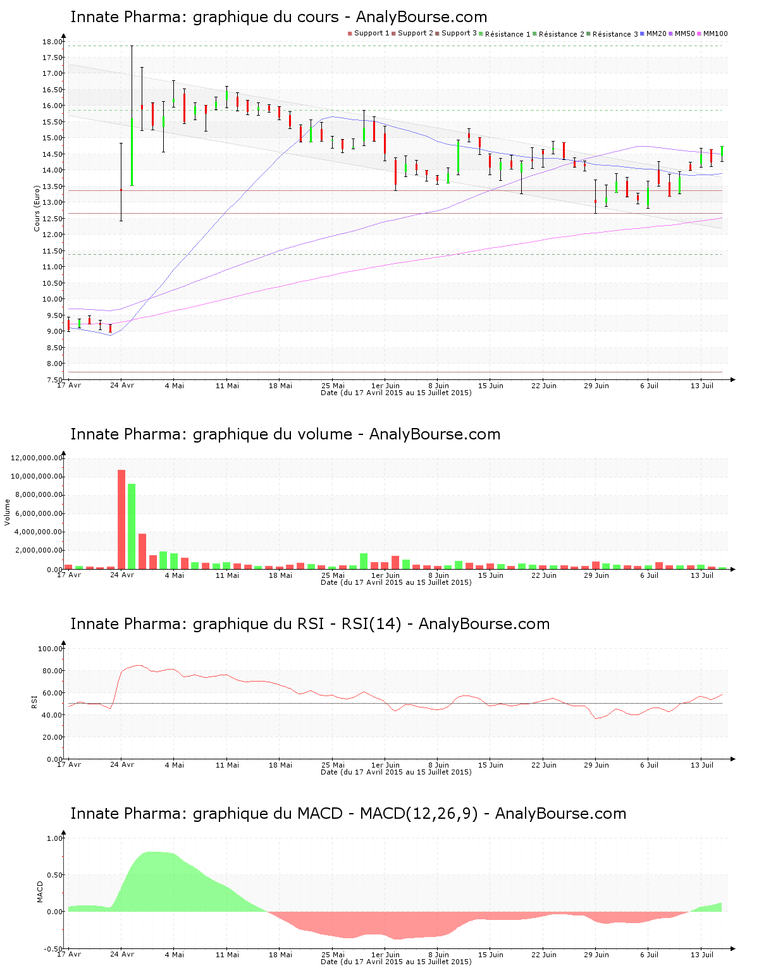Click the 80.00 RSI axis value
Image resolution: width=759 pixels, height=980 pixels.
(x=52, y=671)
